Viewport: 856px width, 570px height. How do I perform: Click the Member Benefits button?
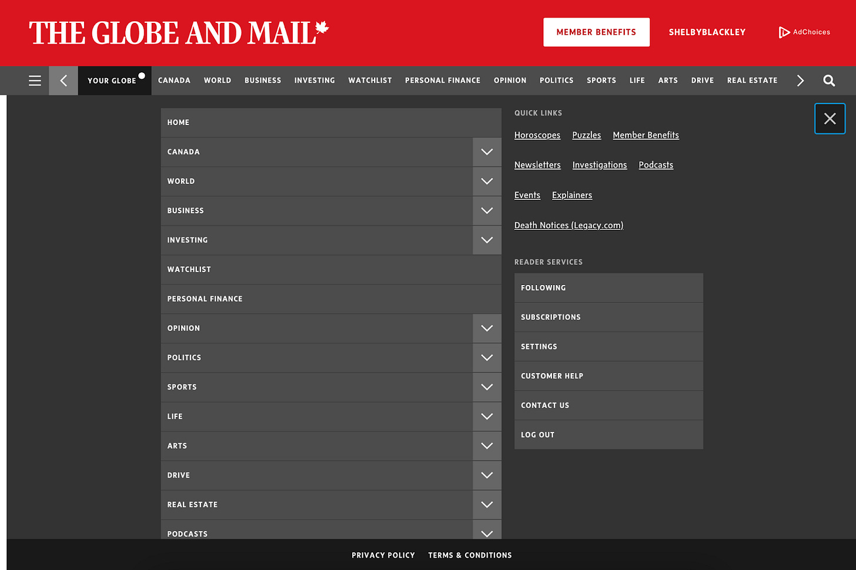(596, 32)
